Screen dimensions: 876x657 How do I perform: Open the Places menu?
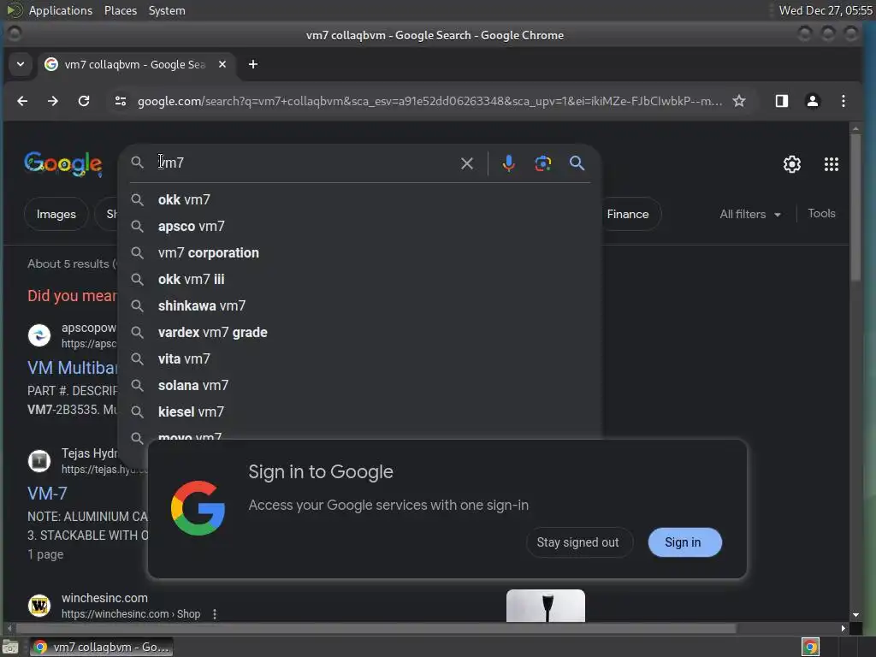pyautogui.click(x=121, y=10)
